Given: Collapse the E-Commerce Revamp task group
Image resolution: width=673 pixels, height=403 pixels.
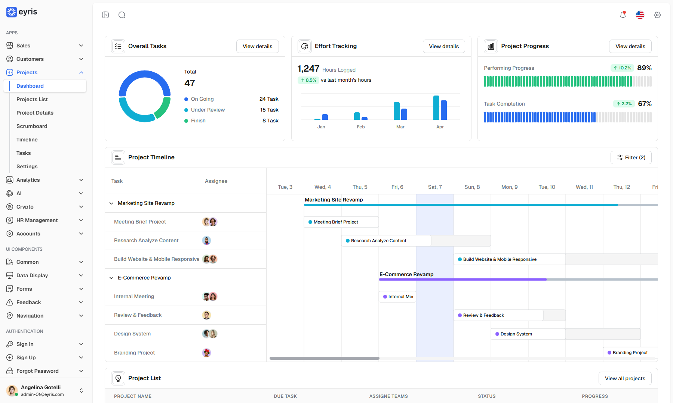Looking at the screenshot, I should click(111, 278).
